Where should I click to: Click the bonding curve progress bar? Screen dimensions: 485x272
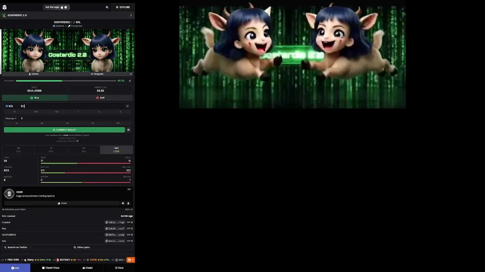click(66, 81)
